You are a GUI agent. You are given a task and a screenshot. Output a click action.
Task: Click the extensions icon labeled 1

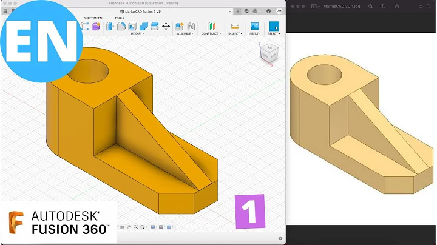256,11
